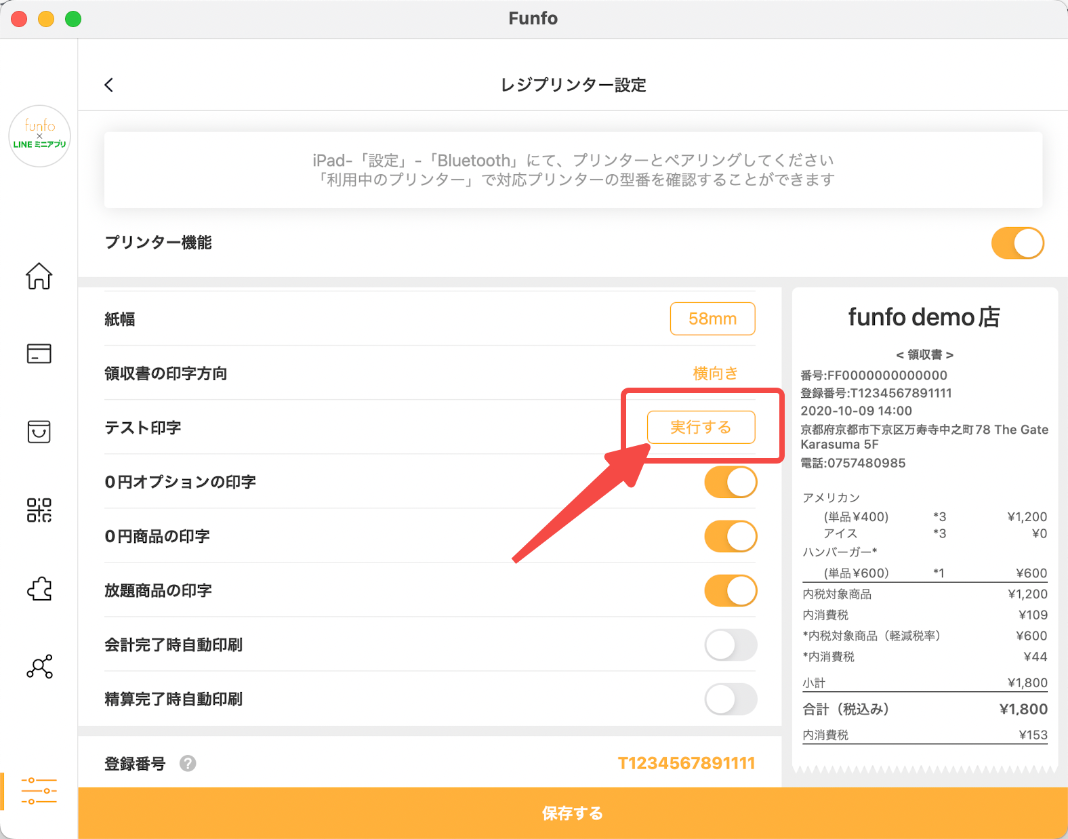Open the puzzle piece plugin icon
This screenshot has width=1068, height=839.
tap(39, 588)
